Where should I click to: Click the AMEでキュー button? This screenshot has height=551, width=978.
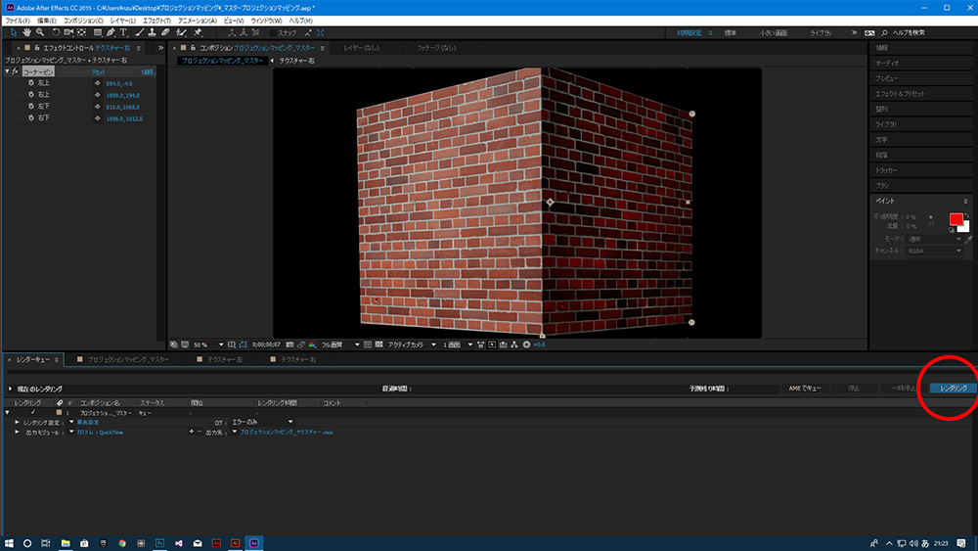pyautogui.click(x=804, y=389)
